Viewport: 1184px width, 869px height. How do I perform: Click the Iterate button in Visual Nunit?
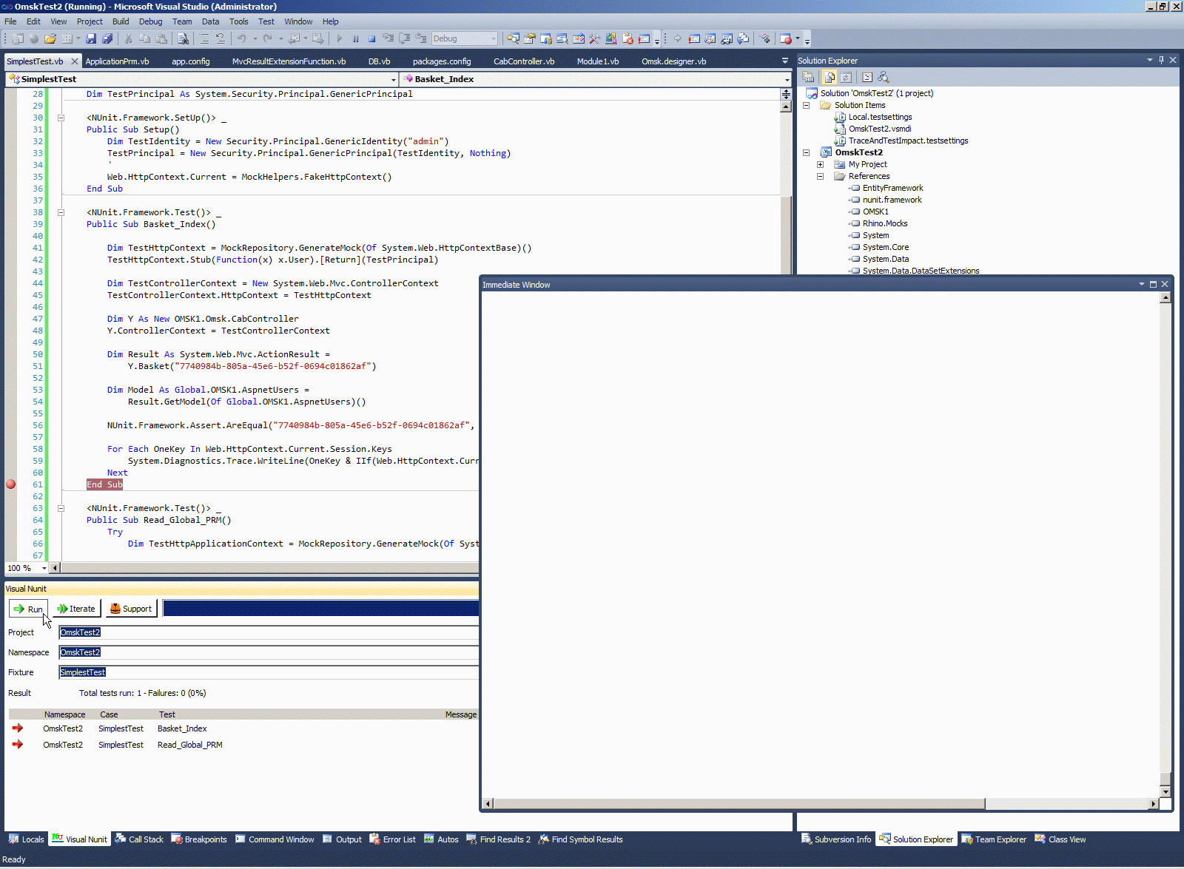[76, 609]
